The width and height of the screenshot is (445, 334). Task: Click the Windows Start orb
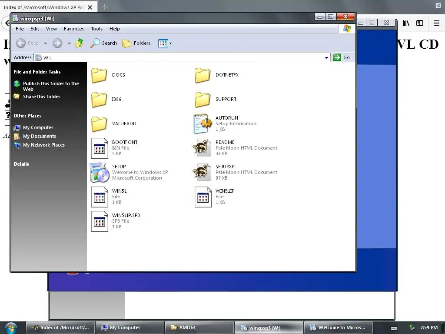point(11,328)
